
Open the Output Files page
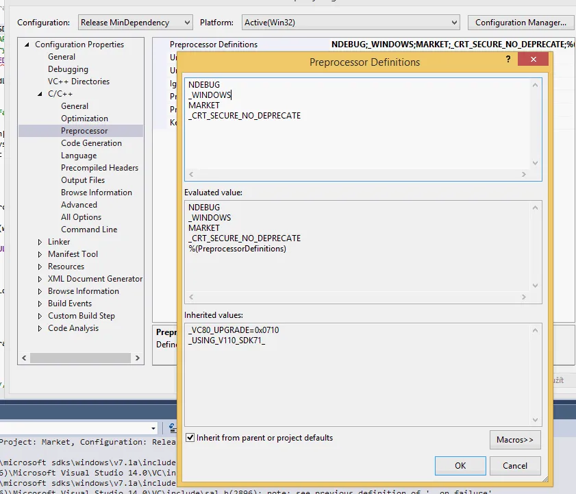[x=83, y=180]
